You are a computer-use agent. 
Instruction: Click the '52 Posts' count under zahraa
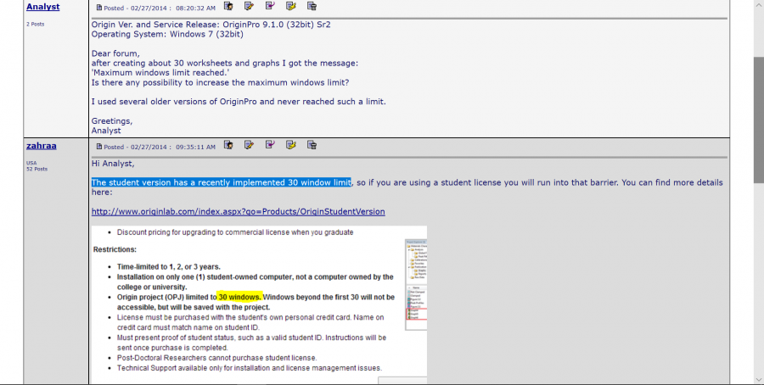coord(37,169)
